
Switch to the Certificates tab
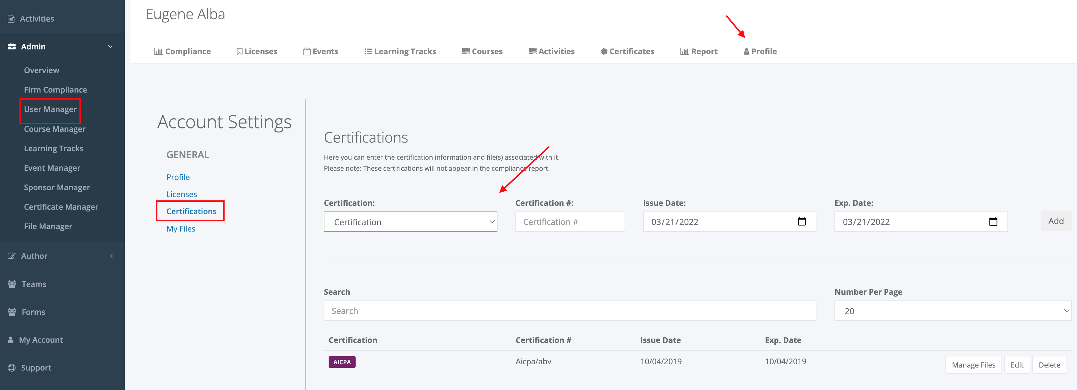628,51
